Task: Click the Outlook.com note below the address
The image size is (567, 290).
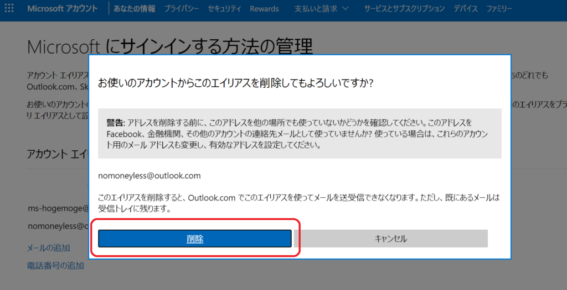Action: pos(299,203)
